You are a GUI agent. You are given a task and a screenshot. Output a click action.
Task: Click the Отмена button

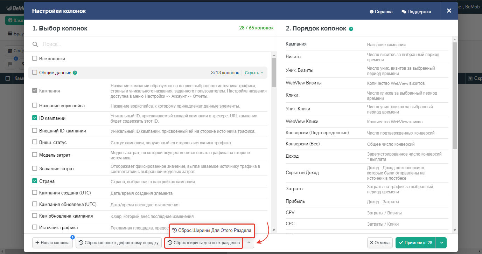point(380,243)
